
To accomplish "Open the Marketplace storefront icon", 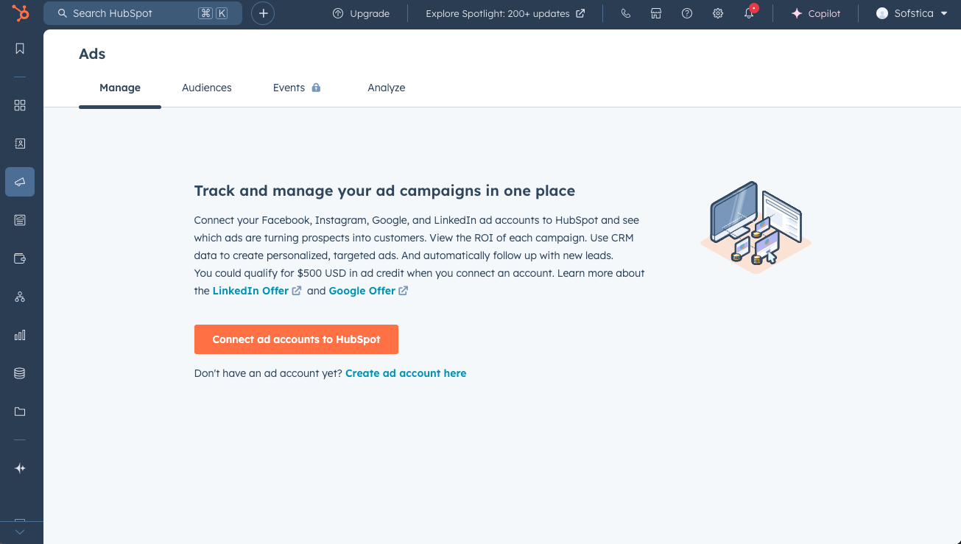I will point(656,13).
